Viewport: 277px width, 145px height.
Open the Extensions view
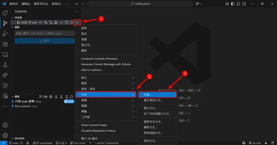pos(5,44)
